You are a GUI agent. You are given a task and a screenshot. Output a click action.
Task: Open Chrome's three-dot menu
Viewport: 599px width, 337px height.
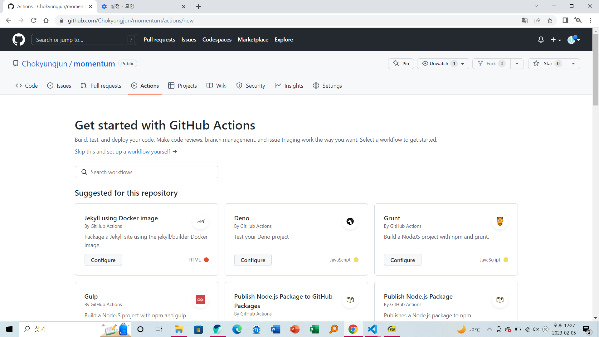[x=590, y=21]
